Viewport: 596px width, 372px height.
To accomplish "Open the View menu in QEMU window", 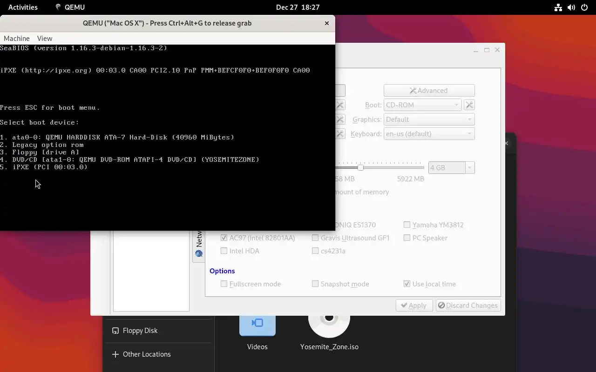I will tap(45, 39).
